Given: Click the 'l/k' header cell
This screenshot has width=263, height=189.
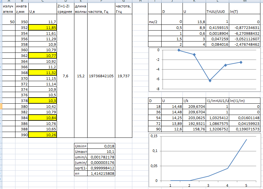Looking at the screenshot, I should [194, 101].
